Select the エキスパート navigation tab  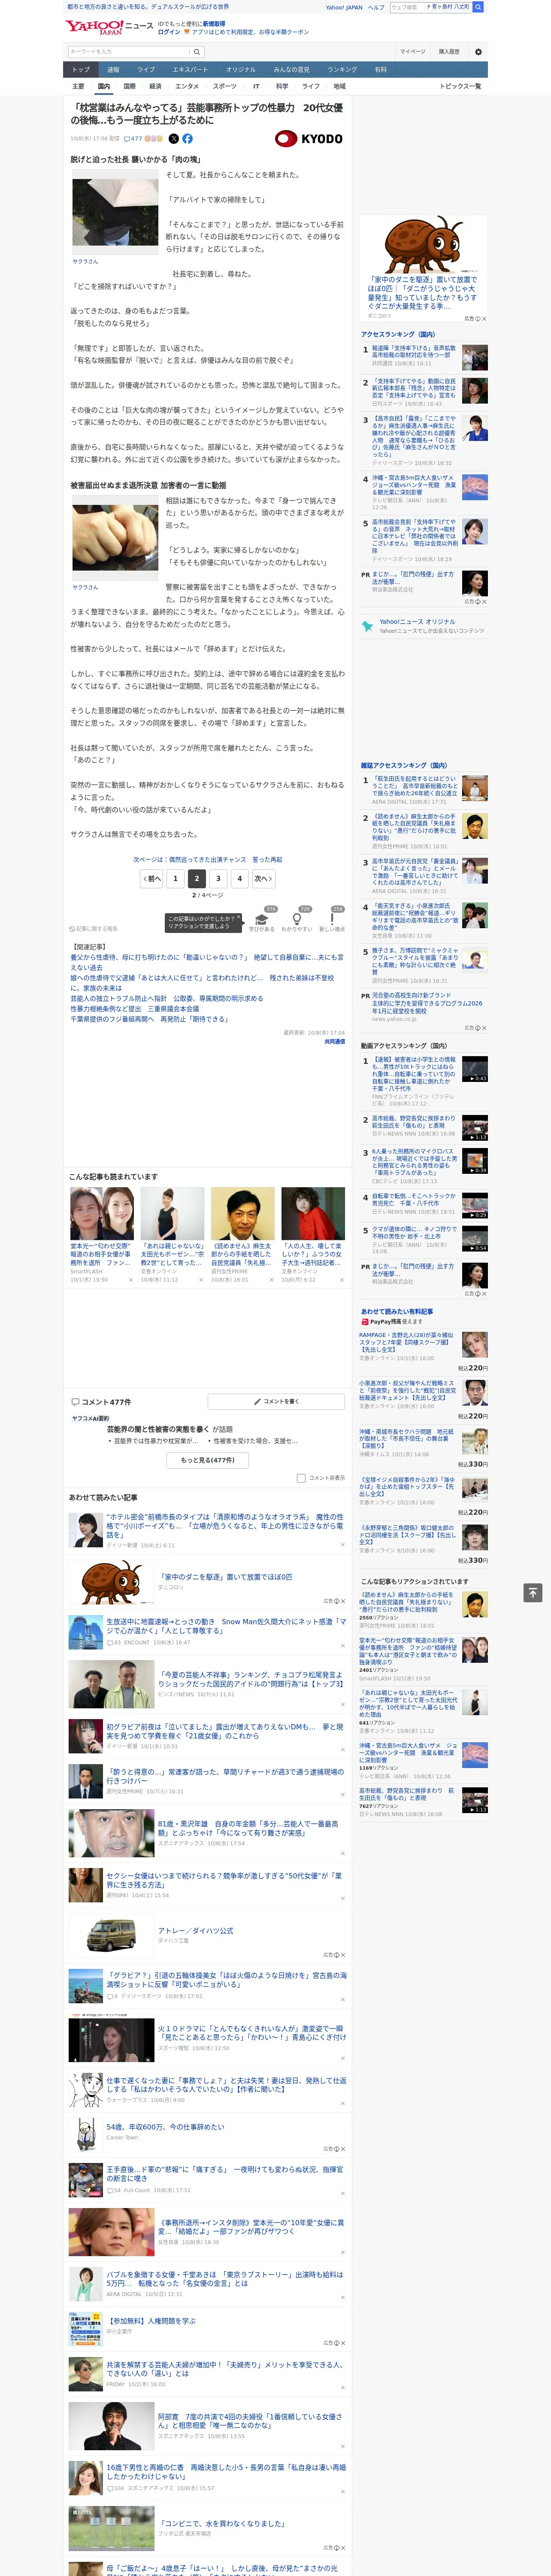(190, 70)
